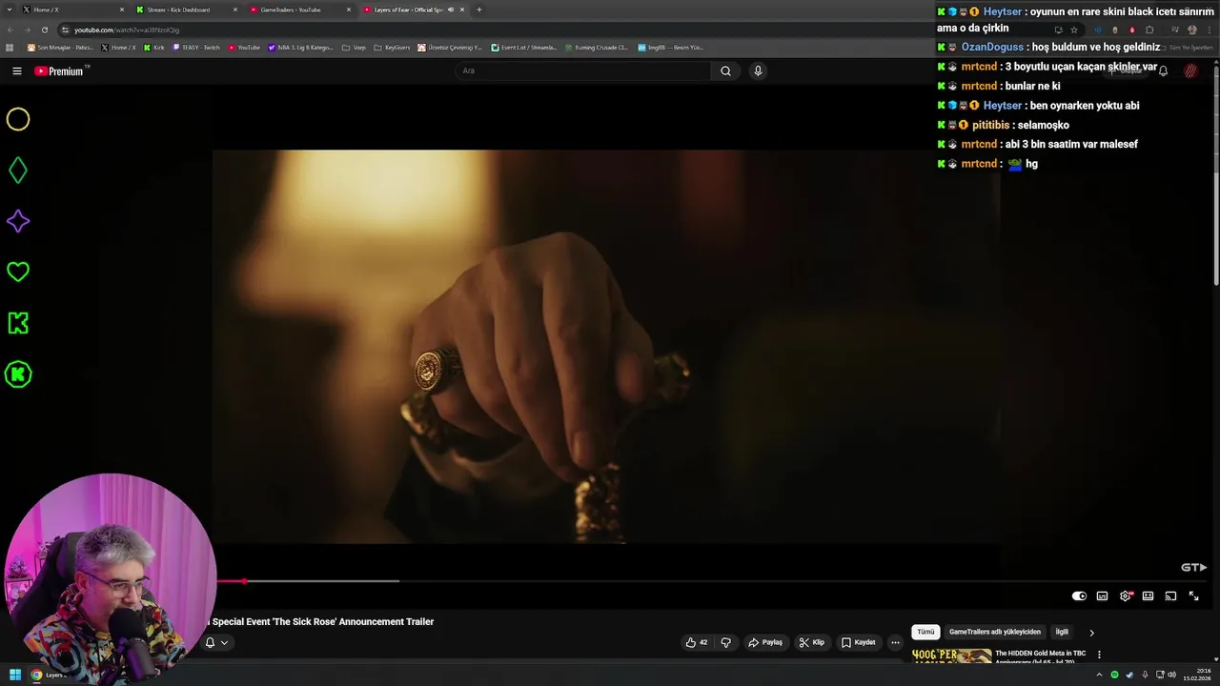Open options for 'HIDDEN Gold Meta' video
The image size is (1220, 686).
(x=1099, y=655)
